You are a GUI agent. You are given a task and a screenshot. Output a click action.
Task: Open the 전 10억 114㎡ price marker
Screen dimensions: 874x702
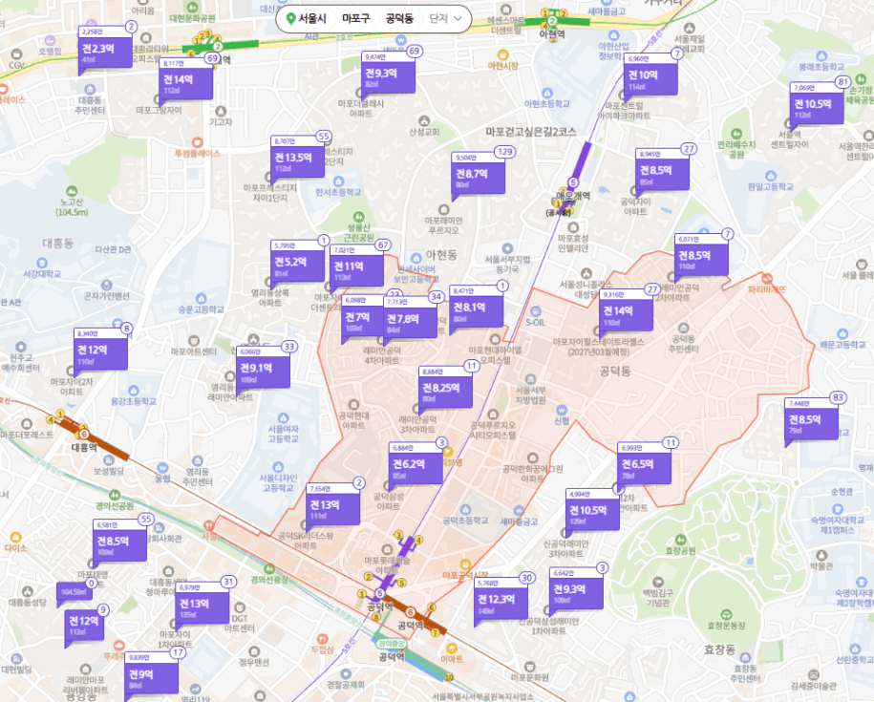(x=650, y=76)
